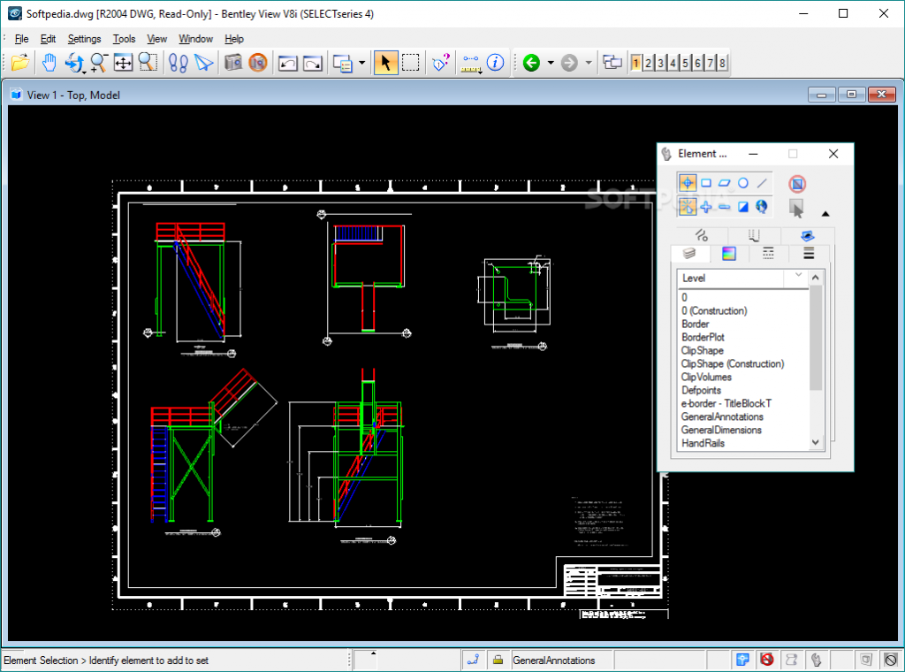
Task: Open the Rotate View tool
Action: click(75, 63)
